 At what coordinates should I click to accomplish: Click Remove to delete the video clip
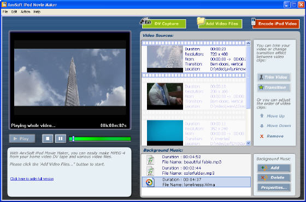(x=275, y=136)
